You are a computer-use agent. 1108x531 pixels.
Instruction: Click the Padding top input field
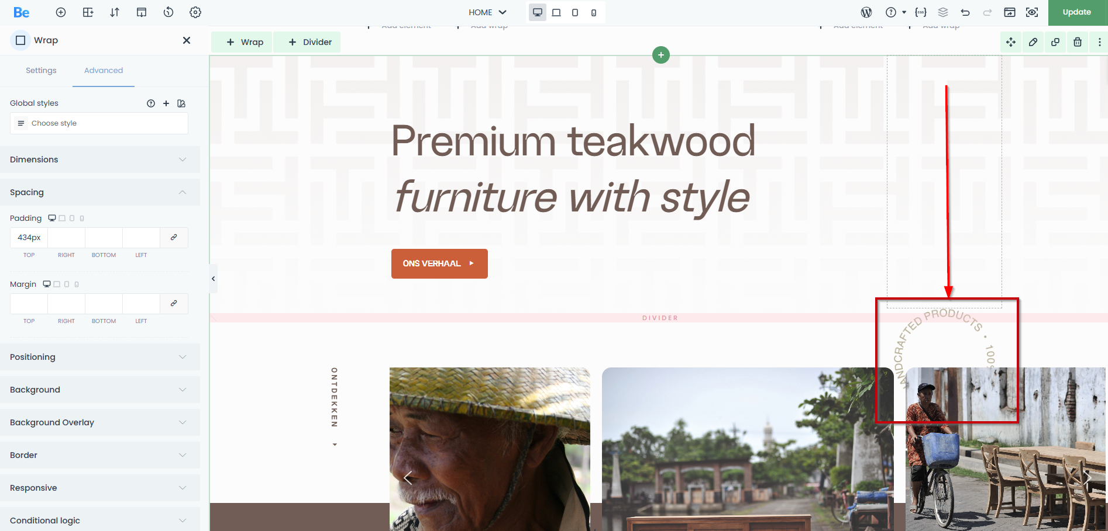click(29, 238)
